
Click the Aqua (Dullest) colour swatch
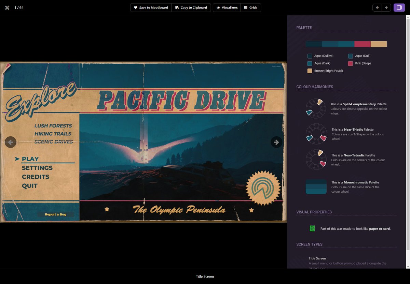tap(310, 56)
